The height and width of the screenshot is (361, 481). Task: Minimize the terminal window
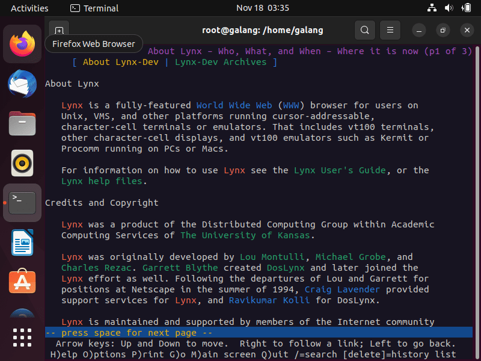(x=418, y=30)
